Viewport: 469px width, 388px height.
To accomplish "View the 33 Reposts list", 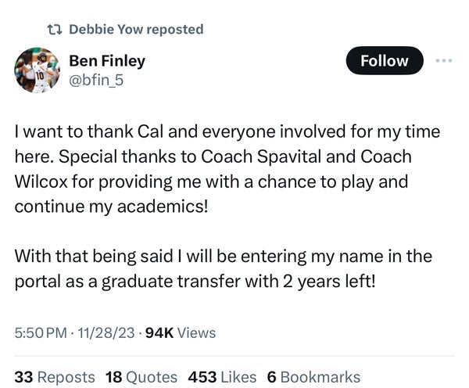I will click(x=55, y=376).
